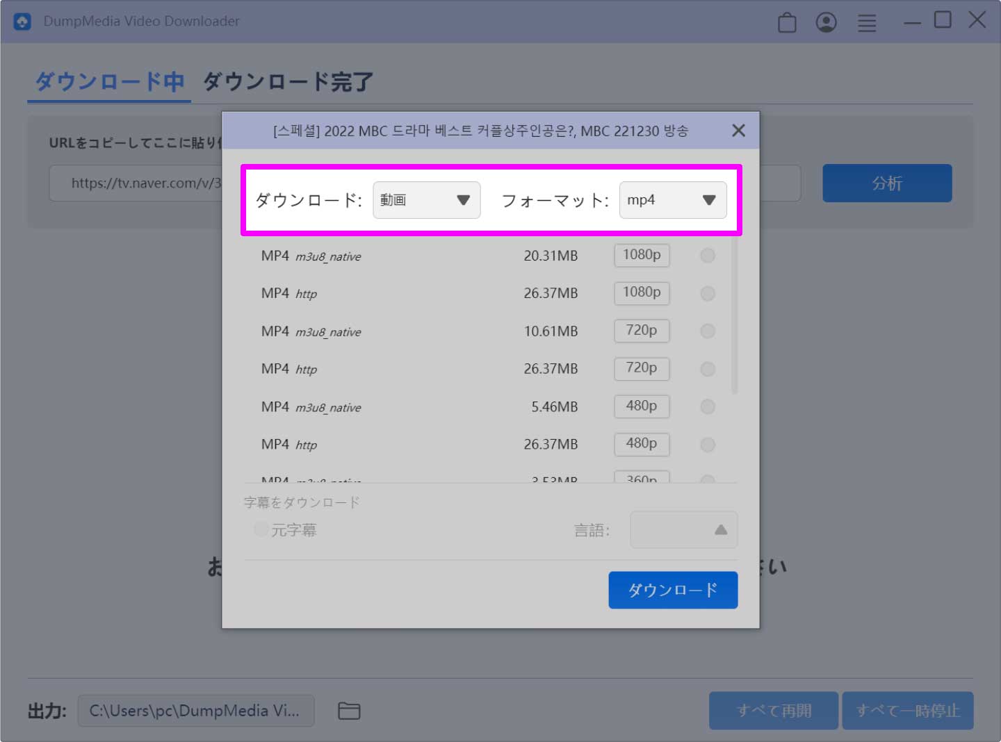Open the user account icon

click(x=826, y=22)
